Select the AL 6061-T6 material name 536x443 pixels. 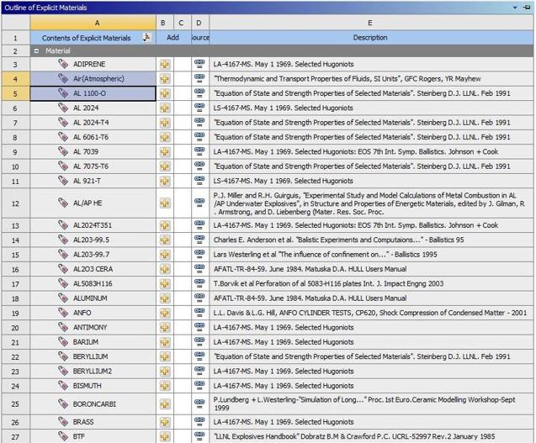pos(90,137)
